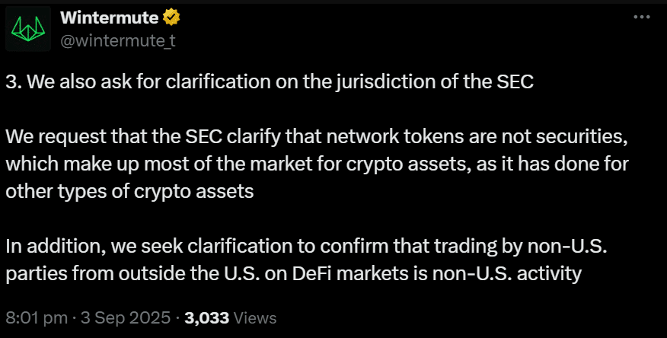The width and height of the screenshot is (667, 338).
Task: Click the line starting 'In addition, we seek'
Action: (306, 247)
